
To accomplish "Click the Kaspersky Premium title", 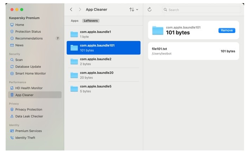I will click(x=24, y=18).
